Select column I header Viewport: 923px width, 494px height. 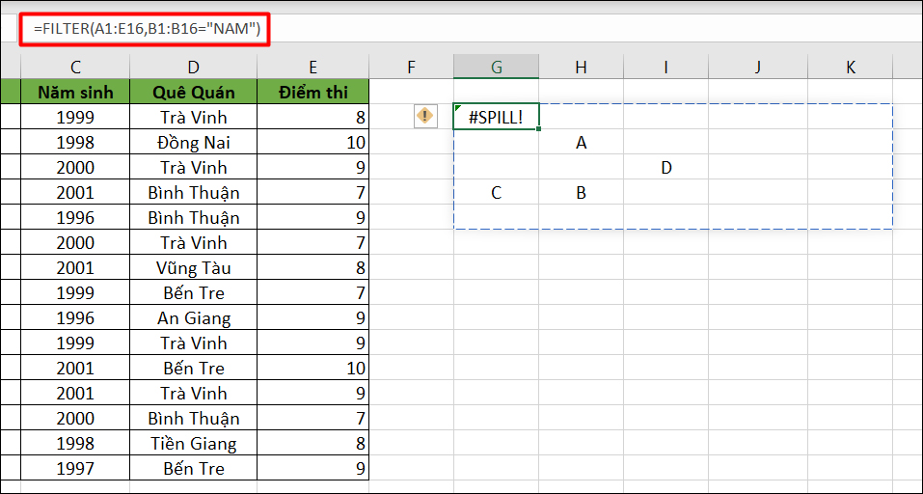click(665, 68)
